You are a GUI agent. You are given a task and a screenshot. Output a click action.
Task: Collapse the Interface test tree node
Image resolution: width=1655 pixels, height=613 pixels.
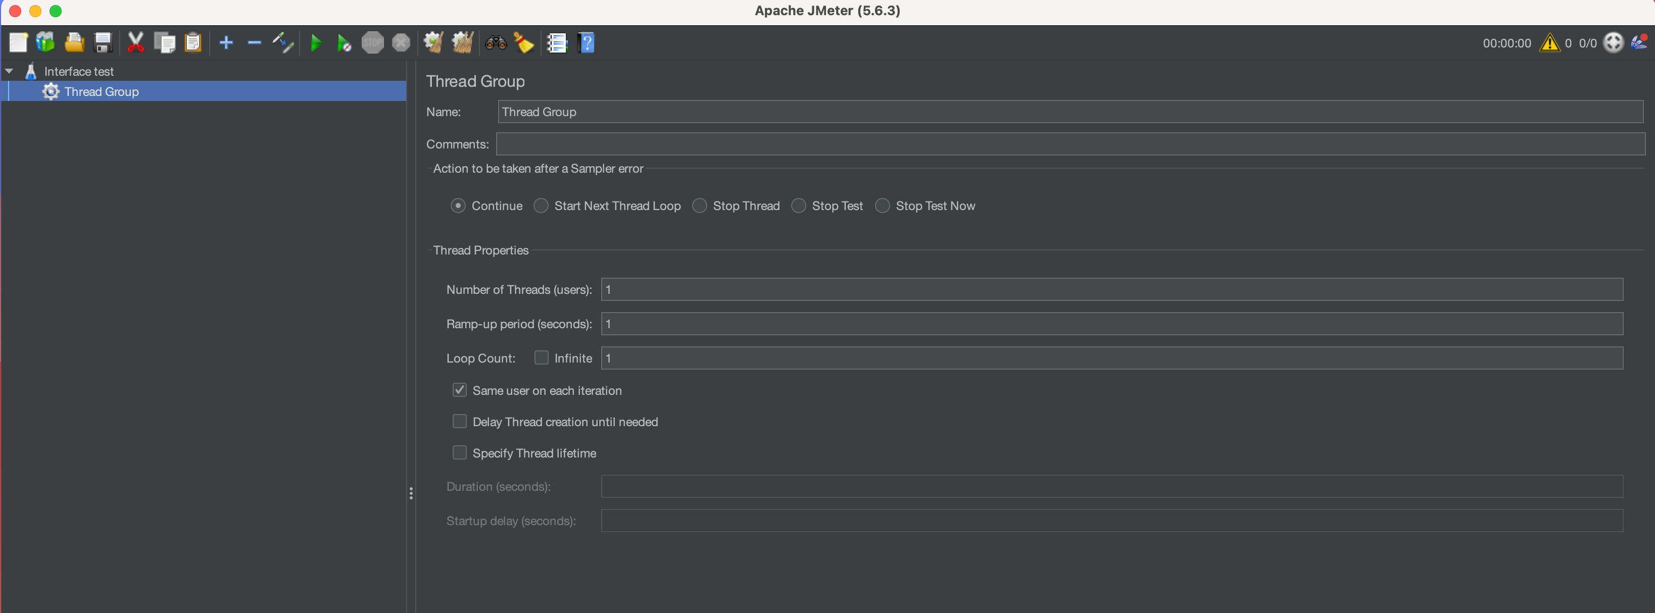coord(9,71)
